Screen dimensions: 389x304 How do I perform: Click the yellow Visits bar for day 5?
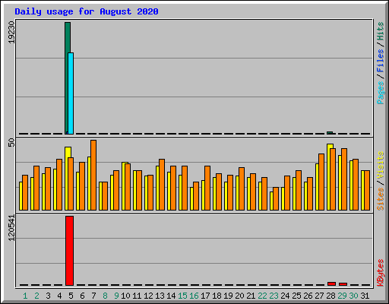67,179
